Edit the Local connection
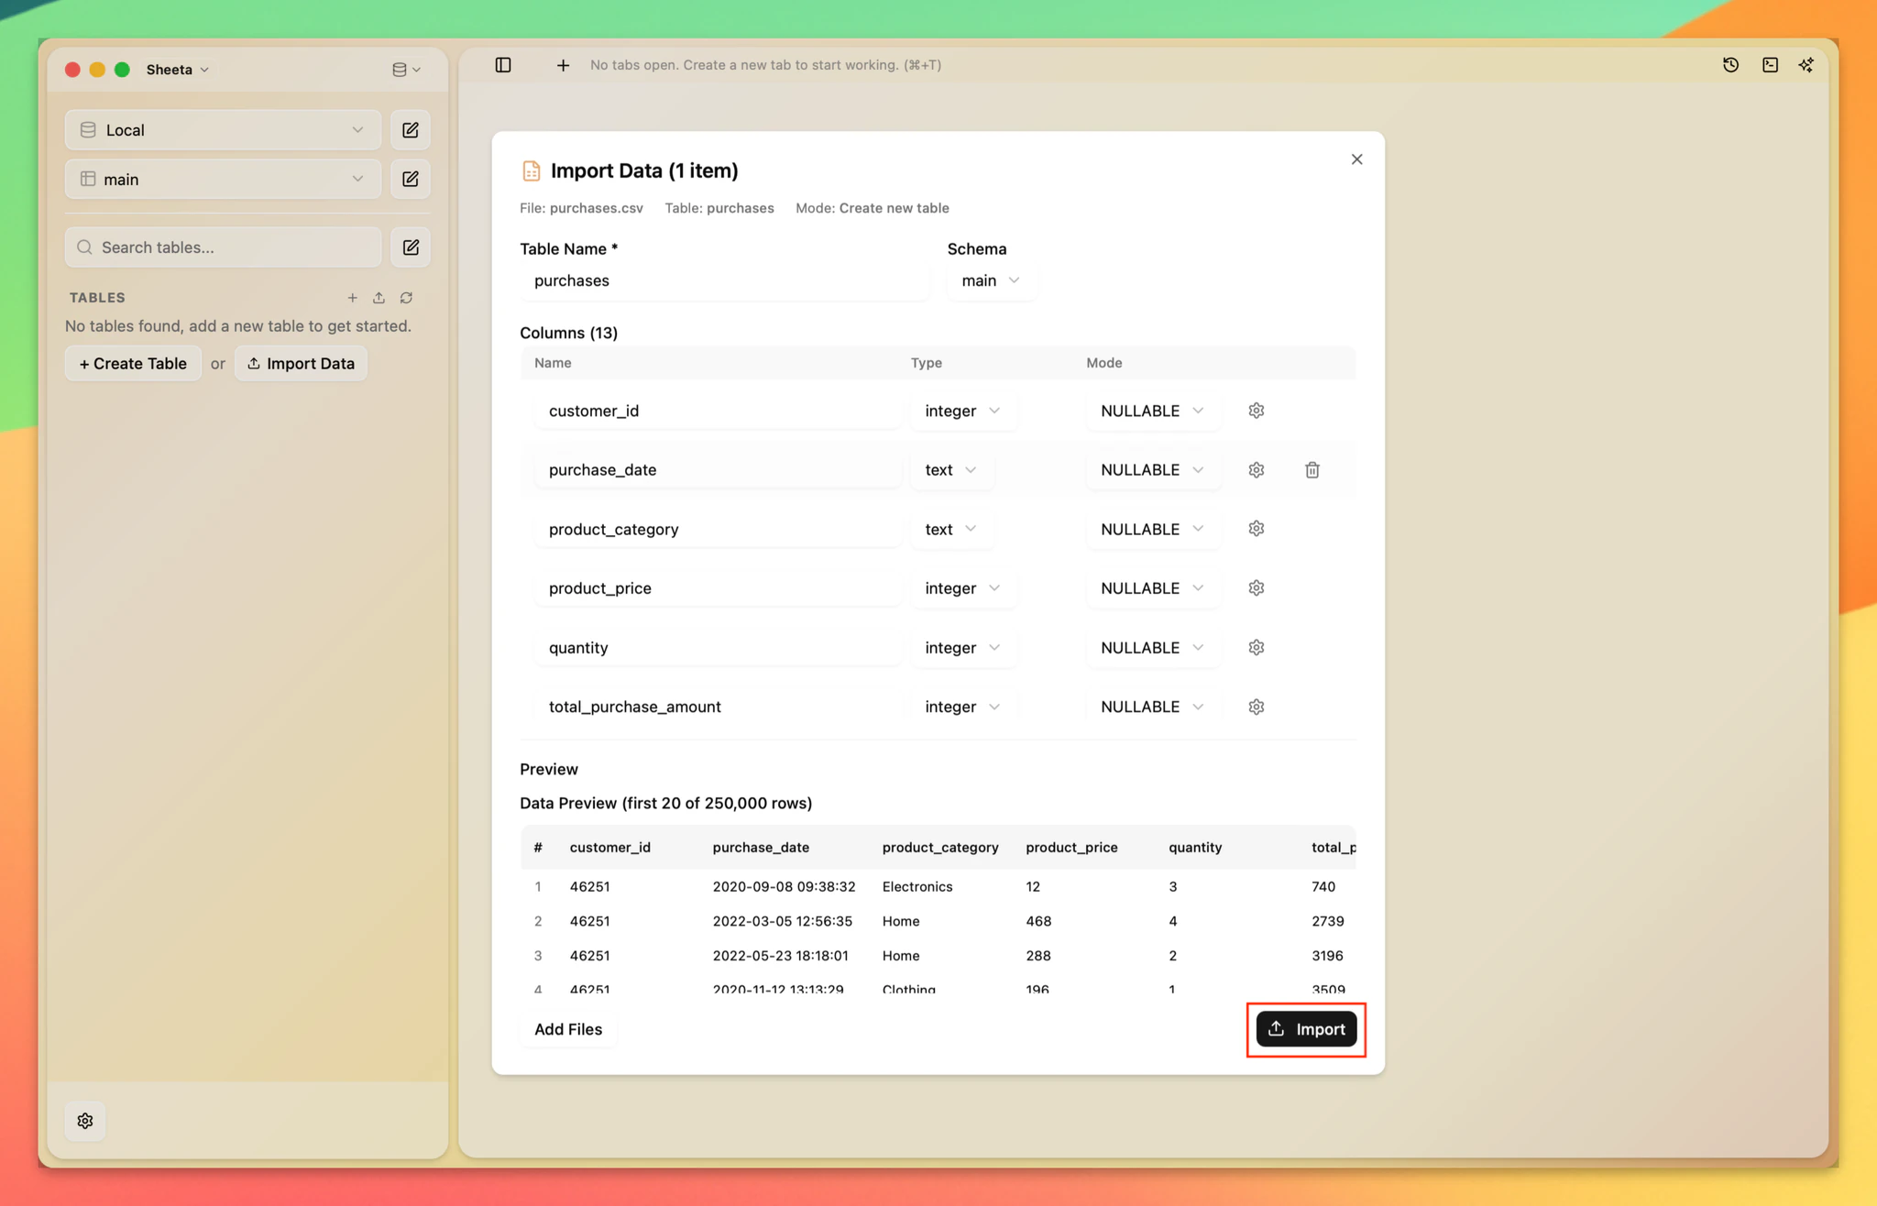The width and height of the screenshot is (1877, 1206). 411,130
